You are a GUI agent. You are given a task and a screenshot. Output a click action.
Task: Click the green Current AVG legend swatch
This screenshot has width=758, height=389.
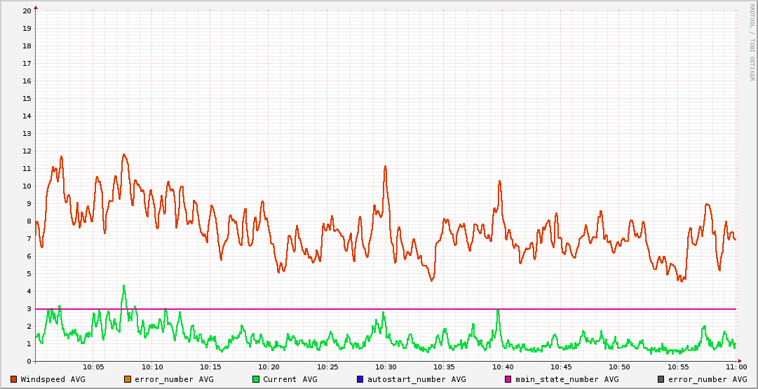pyautogui.click(x=256, y=379)
